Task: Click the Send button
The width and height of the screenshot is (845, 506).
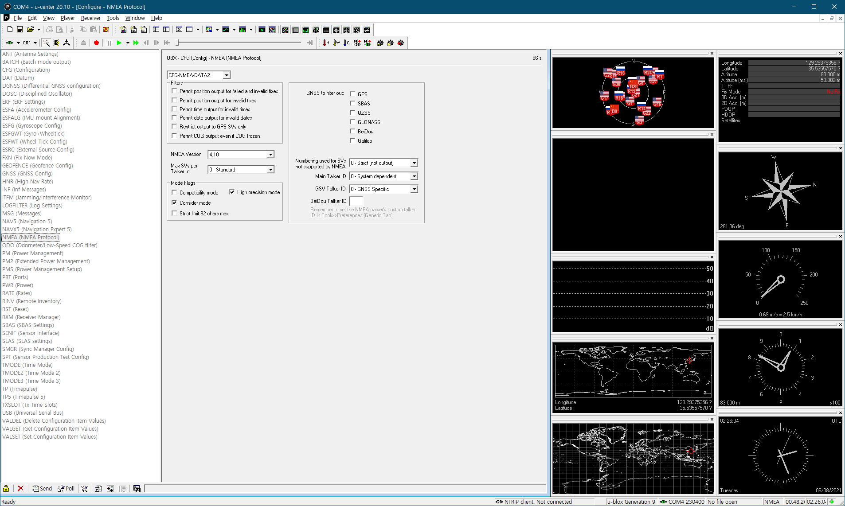Action: pyautogui.click(x=42, y=488)
